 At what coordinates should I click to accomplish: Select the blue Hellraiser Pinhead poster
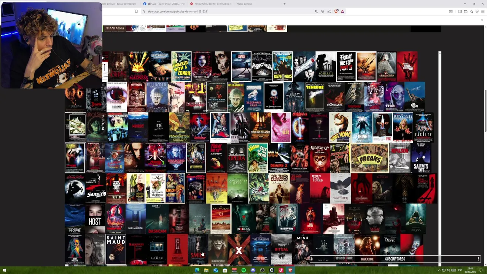(157, 97)
